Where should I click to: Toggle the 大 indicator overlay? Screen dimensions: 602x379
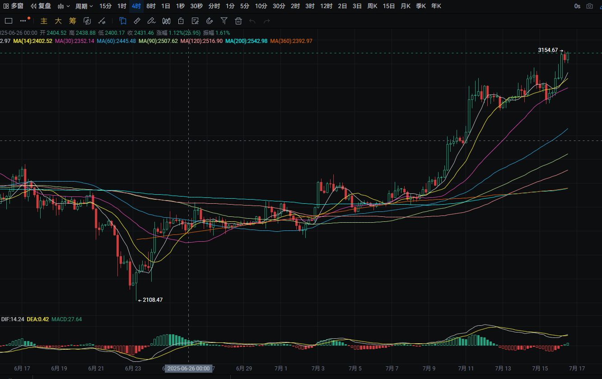pos(58,21)
